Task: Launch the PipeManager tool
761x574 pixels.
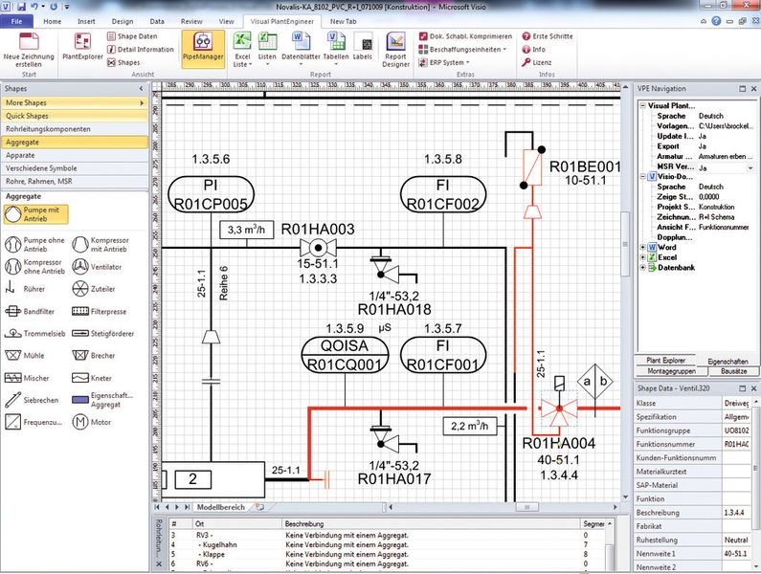Action: pos(203,47)
